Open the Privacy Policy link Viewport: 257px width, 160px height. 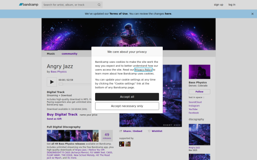[x=143, y=70]
